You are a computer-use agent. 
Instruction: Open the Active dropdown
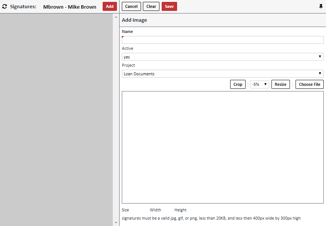[222, 57]
